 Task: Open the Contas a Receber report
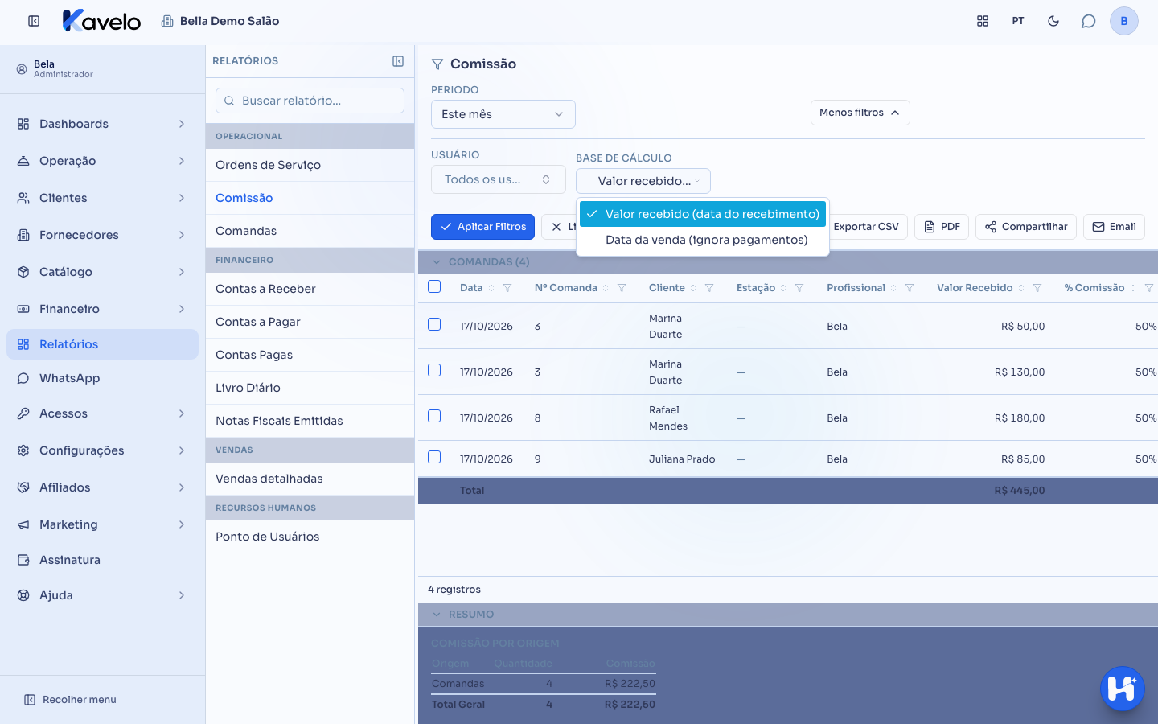(310, 289)
